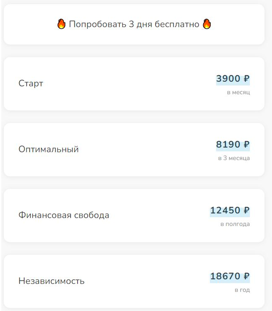272x311 pixels.
Task: Click the "в 3 месяца" period label
Action: [x=234, y=158]
